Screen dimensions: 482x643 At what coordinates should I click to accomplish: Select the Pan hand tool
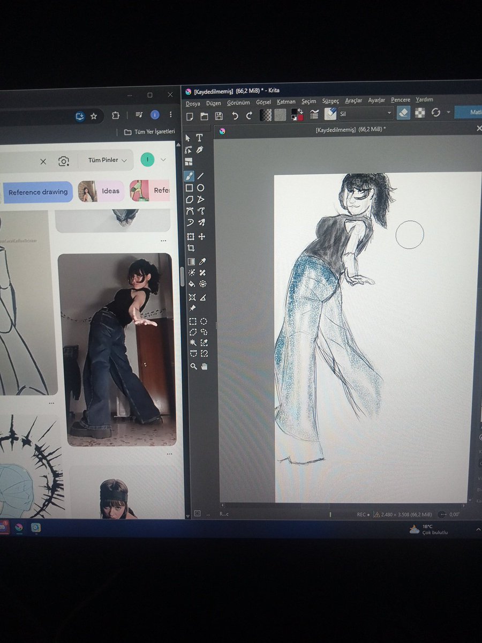pyautogui.click(x=204, y=367)
